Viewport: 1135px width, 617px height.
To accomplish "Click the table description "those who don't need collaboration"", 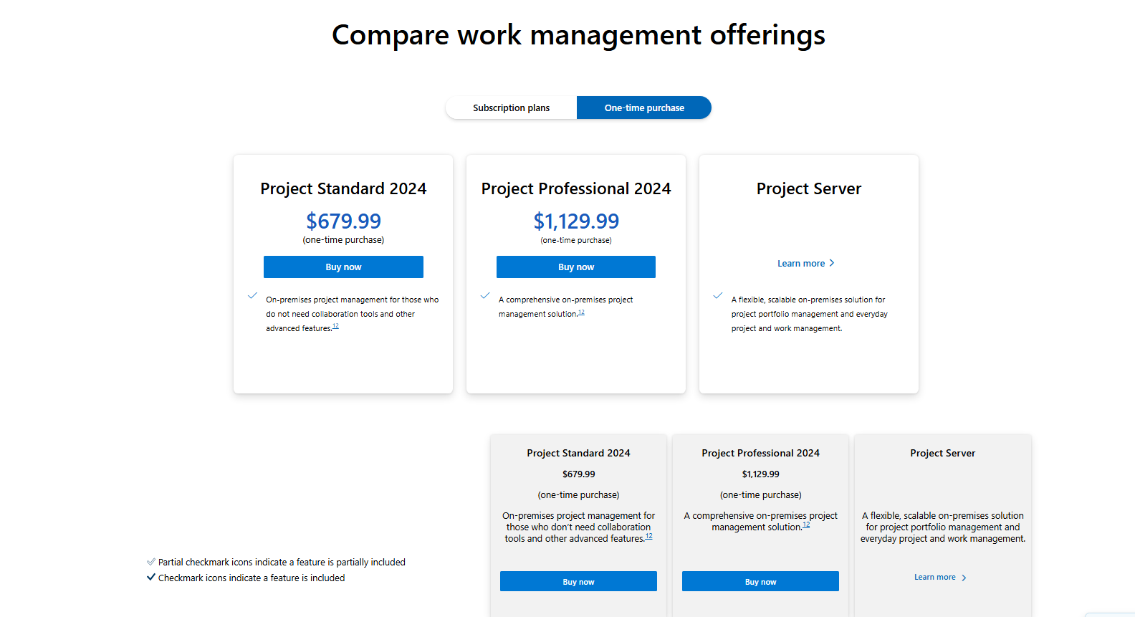I will pyautogui.click(x=578, y=527).
